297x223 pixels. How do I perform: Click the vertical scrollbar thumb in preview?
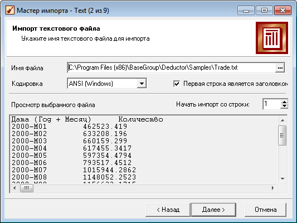pos(282,135)
